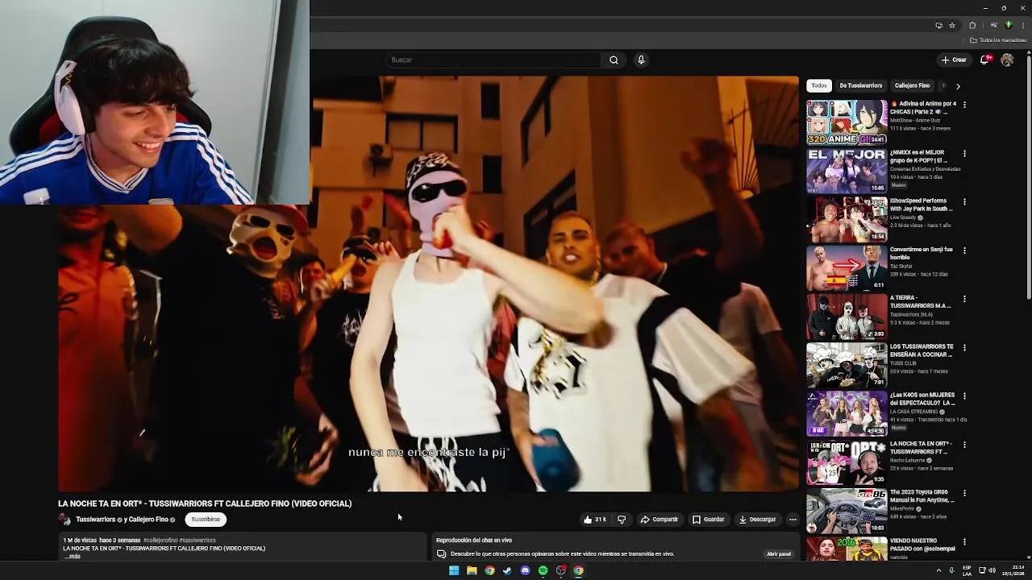
Task: Open Steam from the taskbar
Action: coord(507,570)
